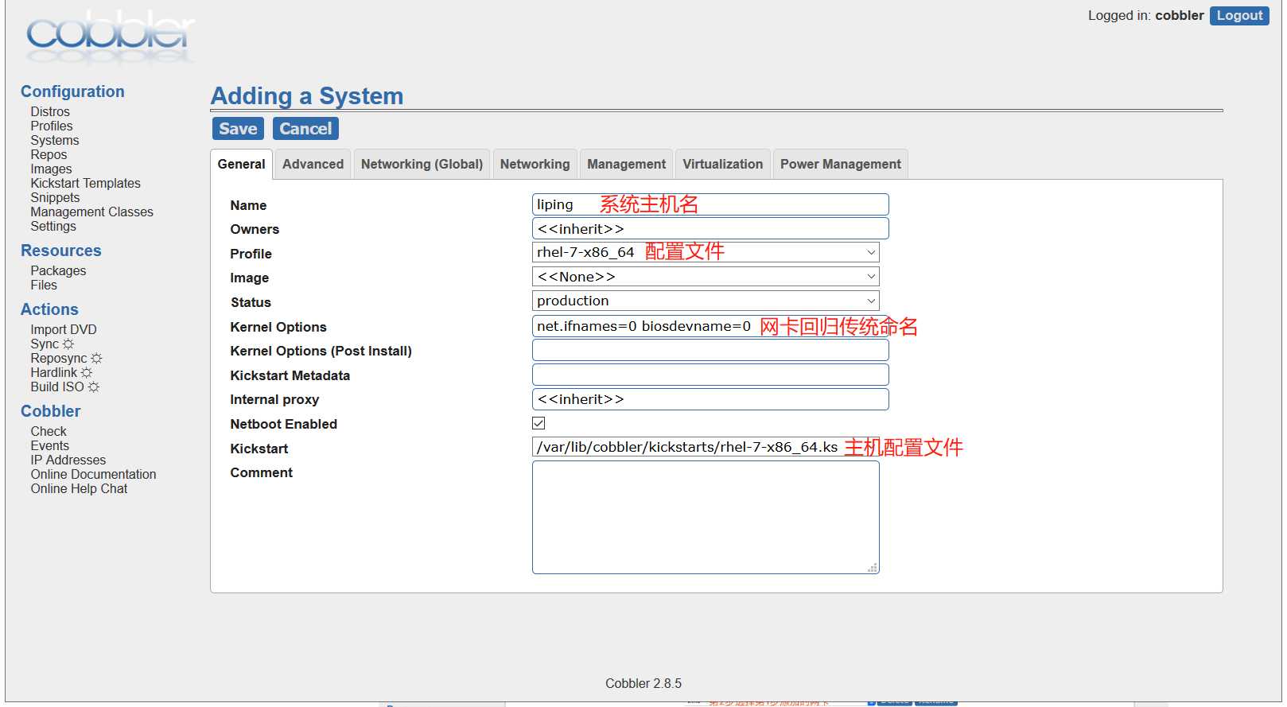Click the Owners input field
1287x707 pixels.
710,228
